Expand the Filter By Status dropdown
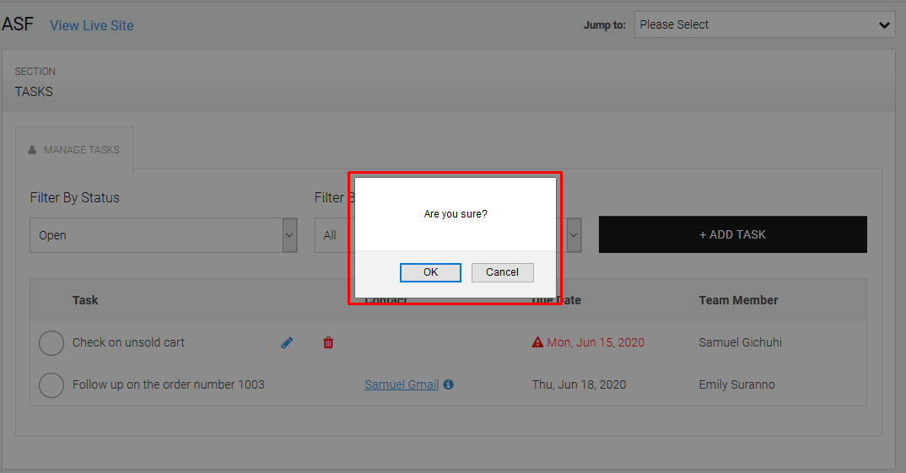The width and height of the screenshot is (906, 473). click(x=163, y=235)
